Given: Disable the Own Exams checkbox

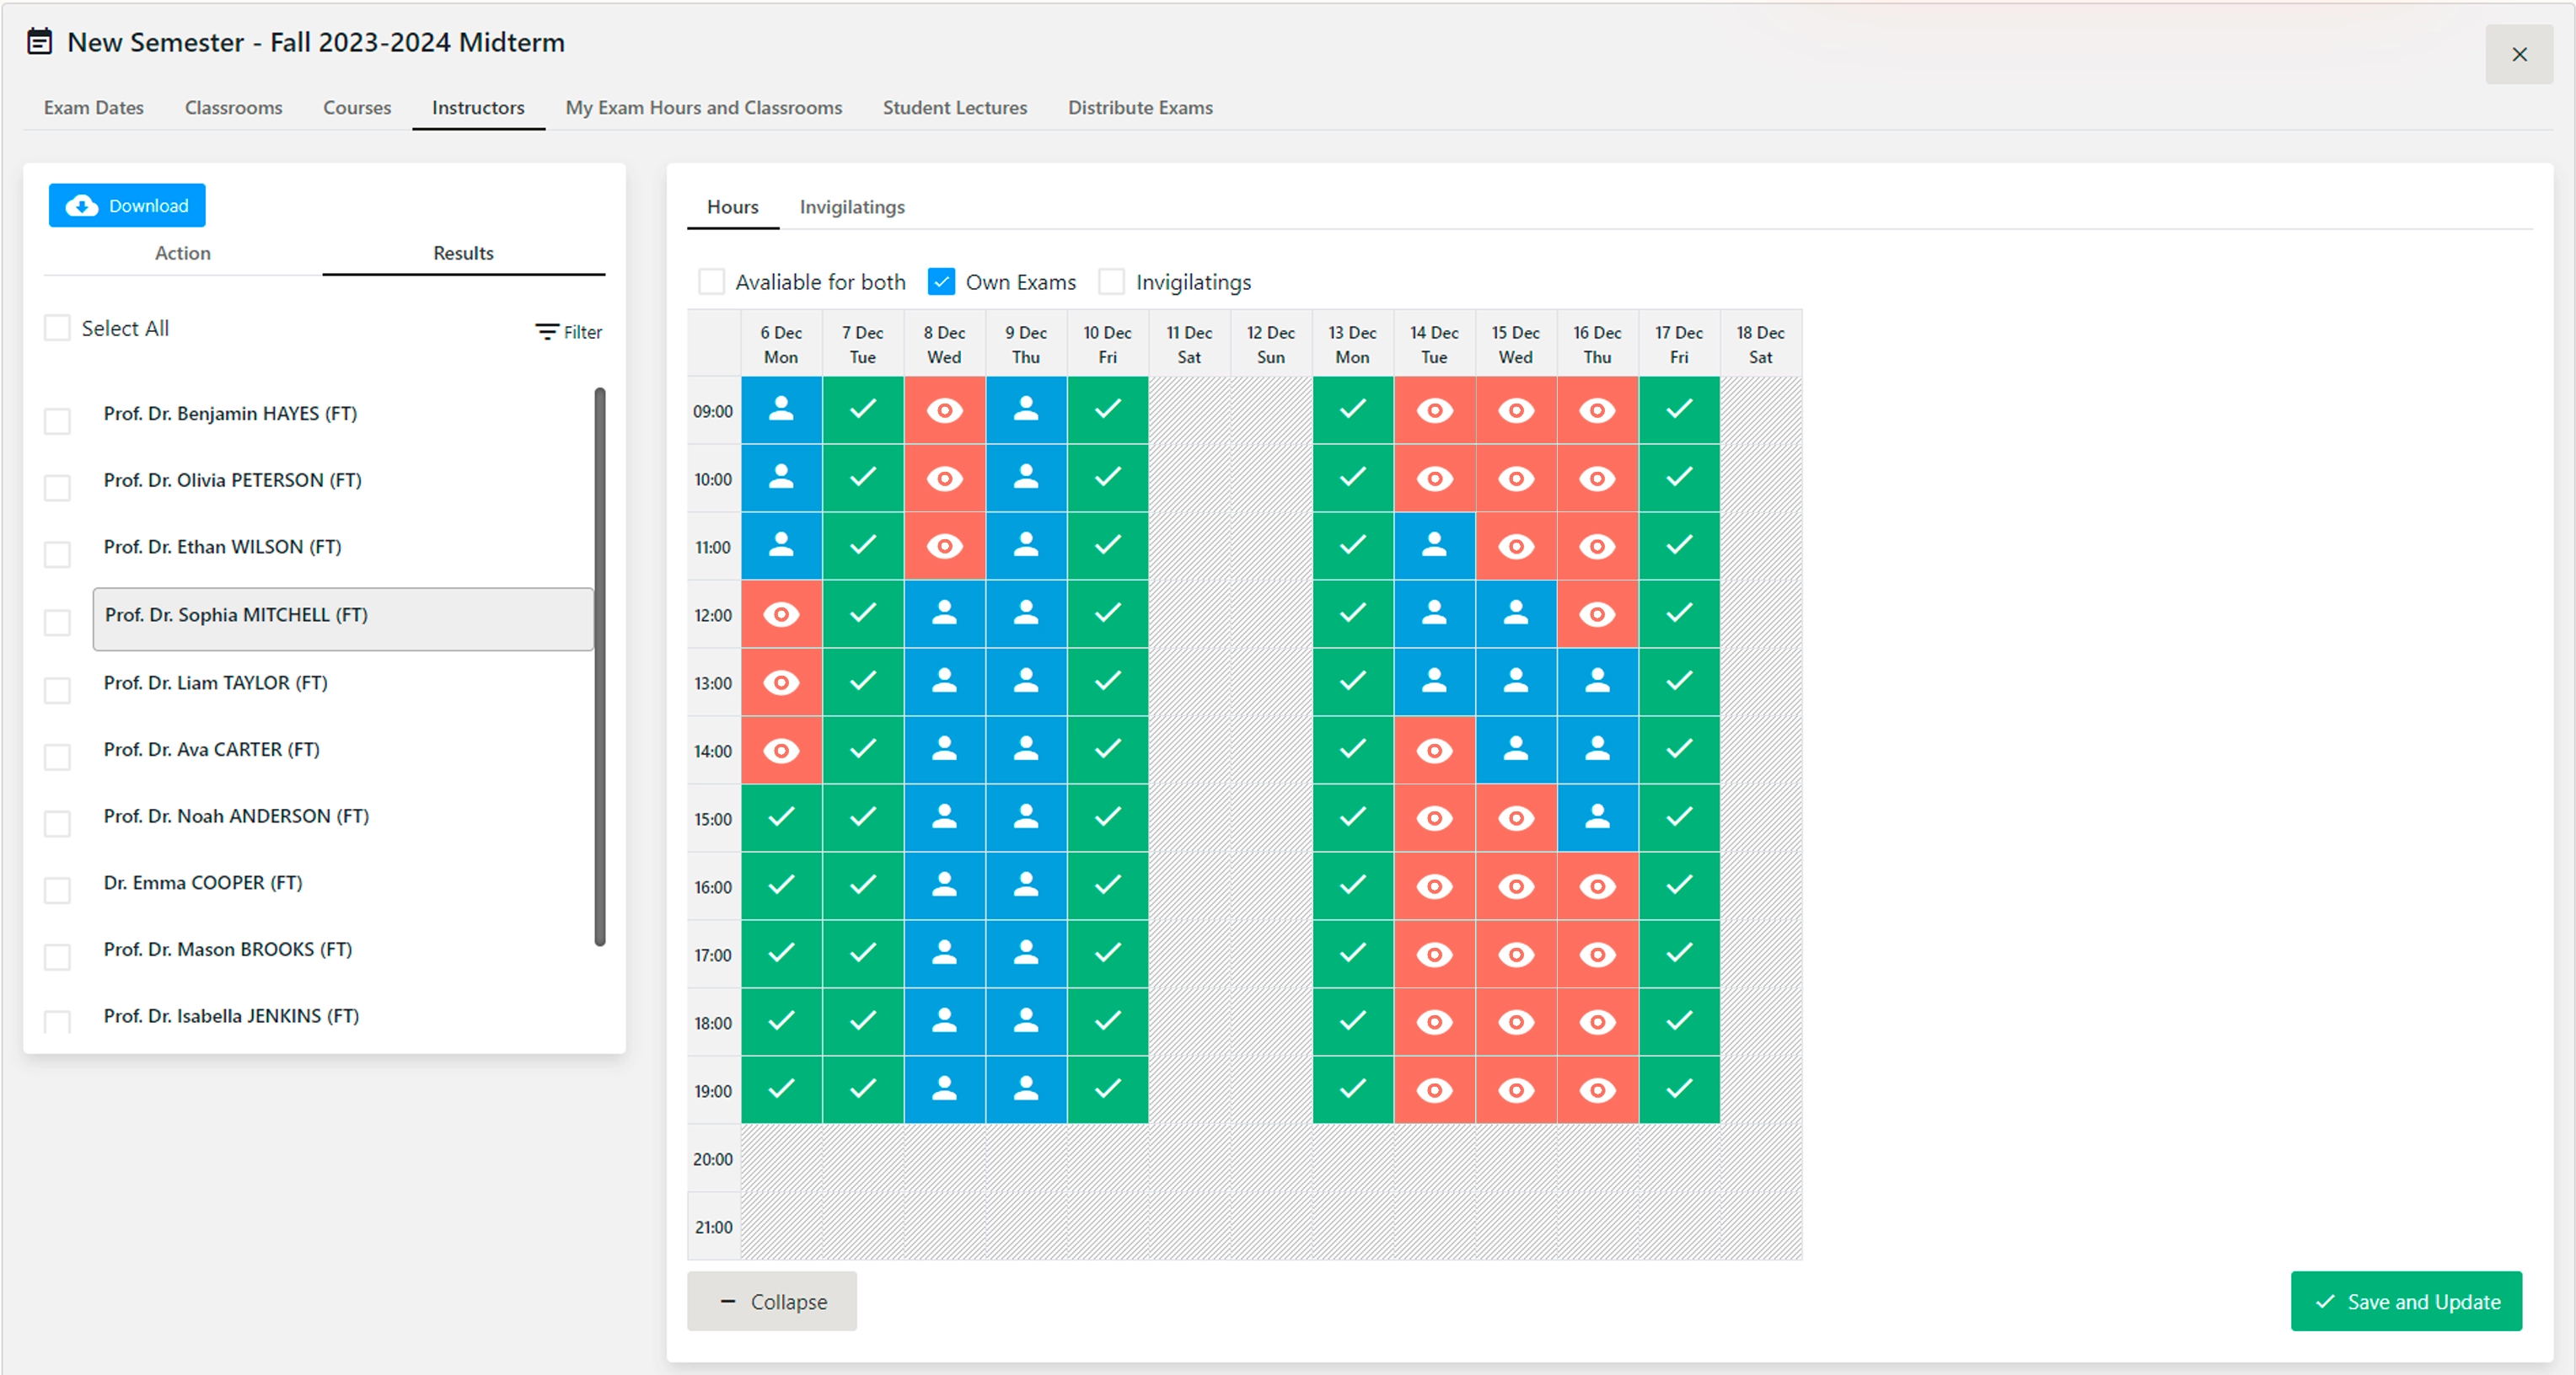Looking at the screenshot, I should tap(941, 281).
